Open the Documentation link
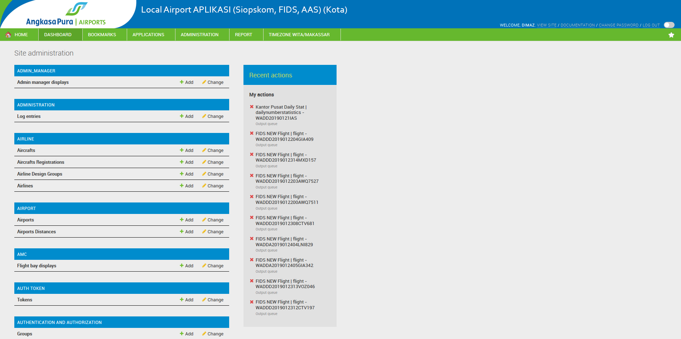Screen dimensions: 681x339 [x=577, y=25]
